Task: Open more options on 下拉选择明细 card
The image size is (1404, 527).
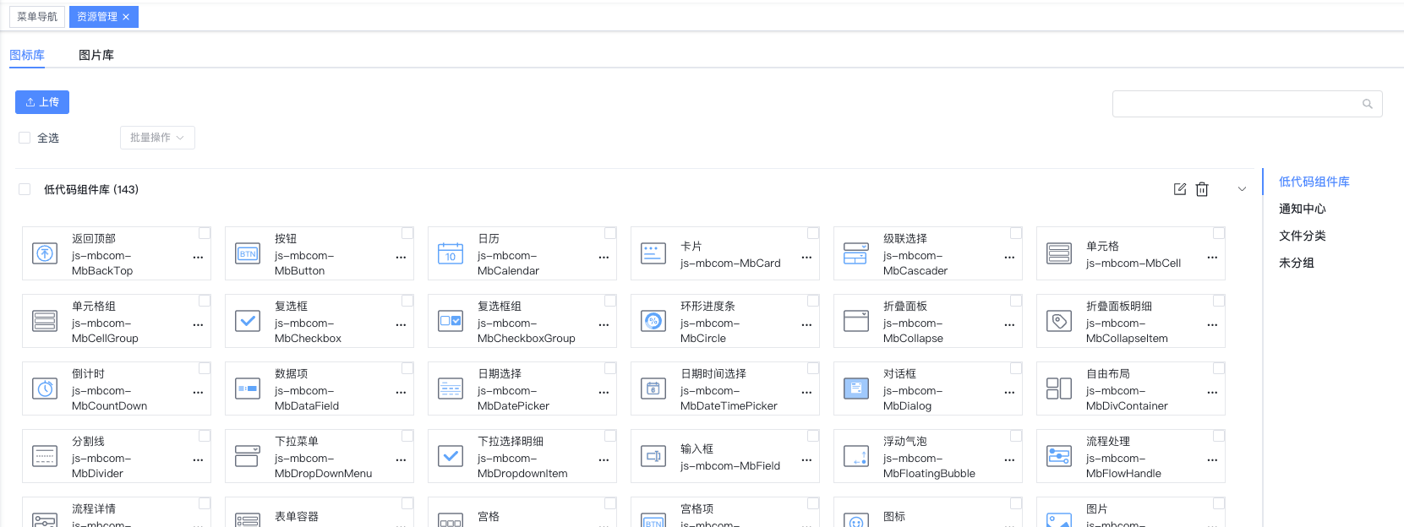Action: 604,459
